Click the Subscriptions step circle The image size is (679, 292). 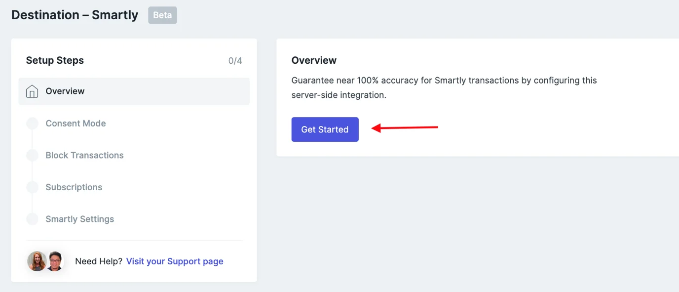[32, 187]
